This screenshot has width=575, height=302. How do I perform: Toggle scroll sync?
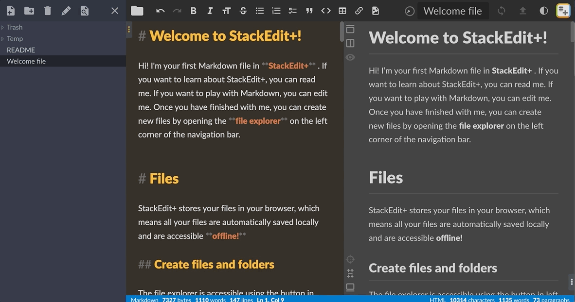click(x=350, y=273)
